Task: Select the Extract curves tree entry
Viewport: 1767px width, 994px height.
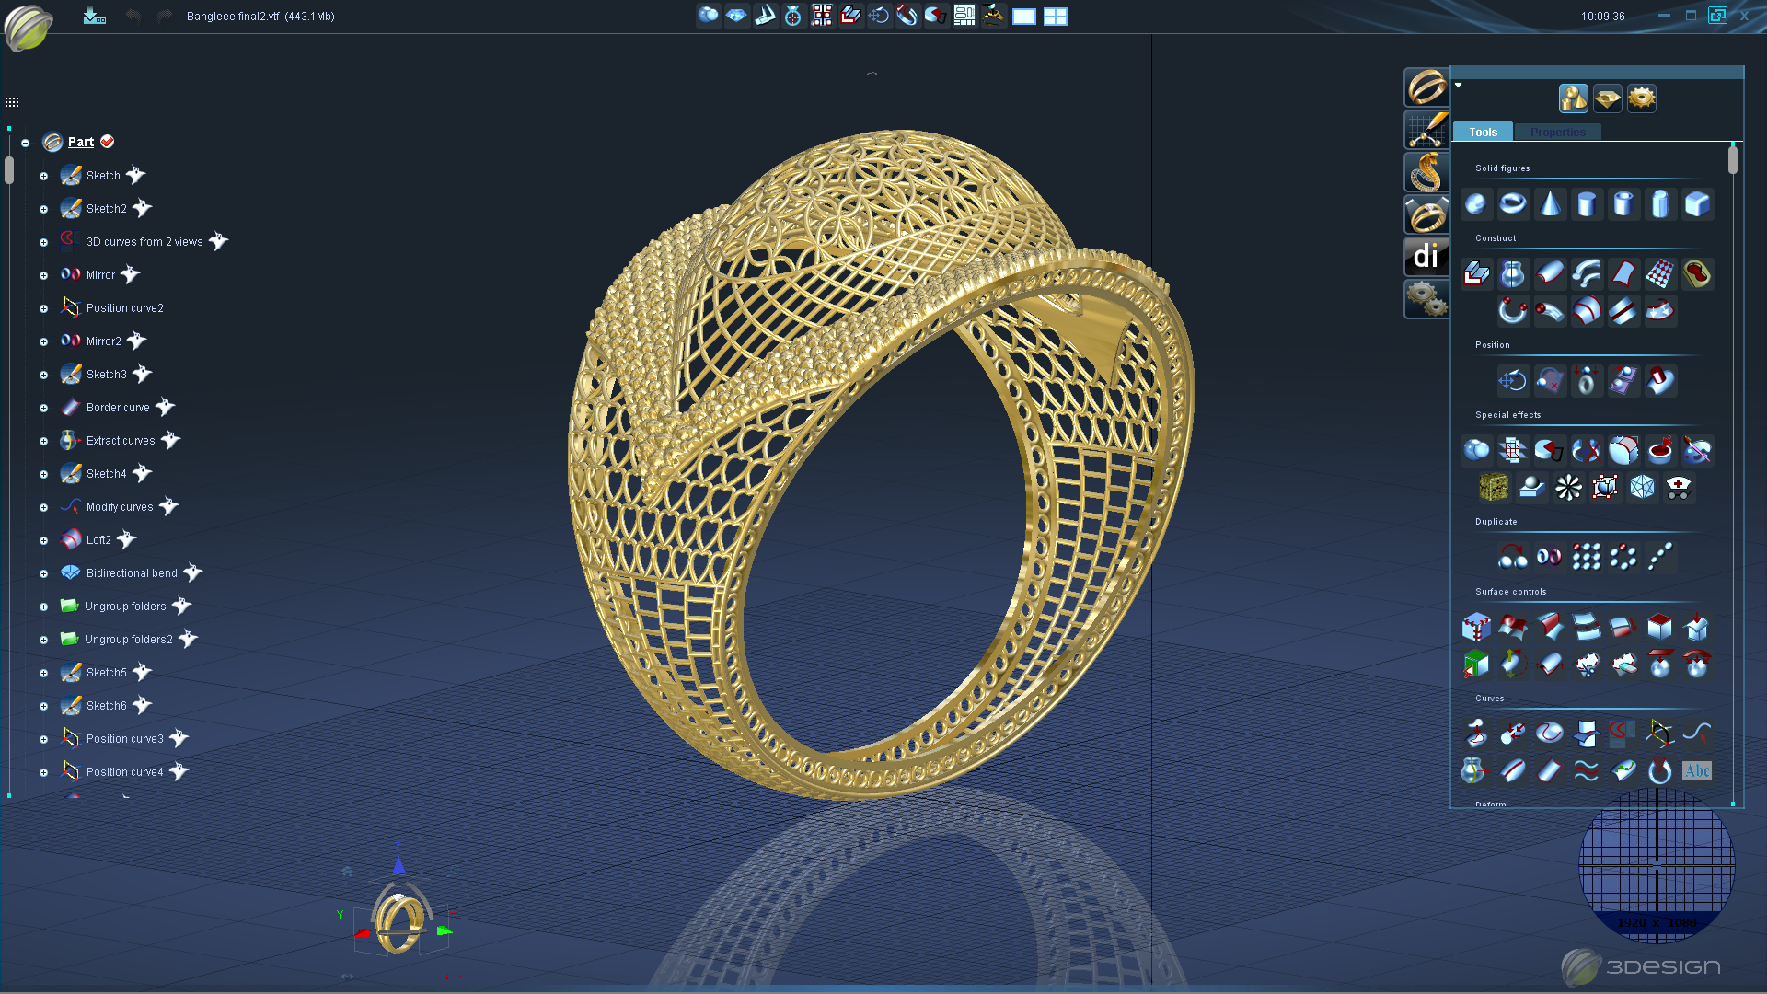Action: (121, 441)
